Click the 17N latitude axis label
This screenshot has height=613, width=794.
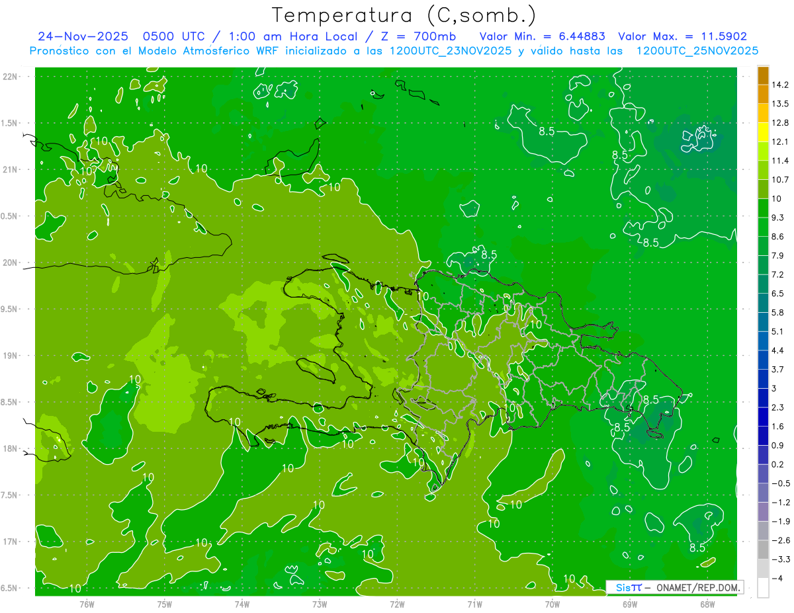(x=10, y=542)
